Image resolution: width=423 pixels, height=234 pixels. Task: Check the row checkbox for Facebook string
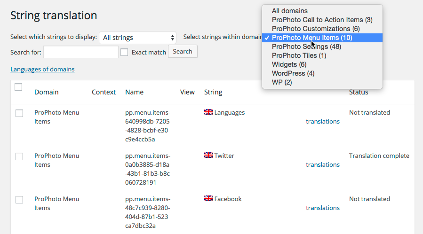click(19, 200)
